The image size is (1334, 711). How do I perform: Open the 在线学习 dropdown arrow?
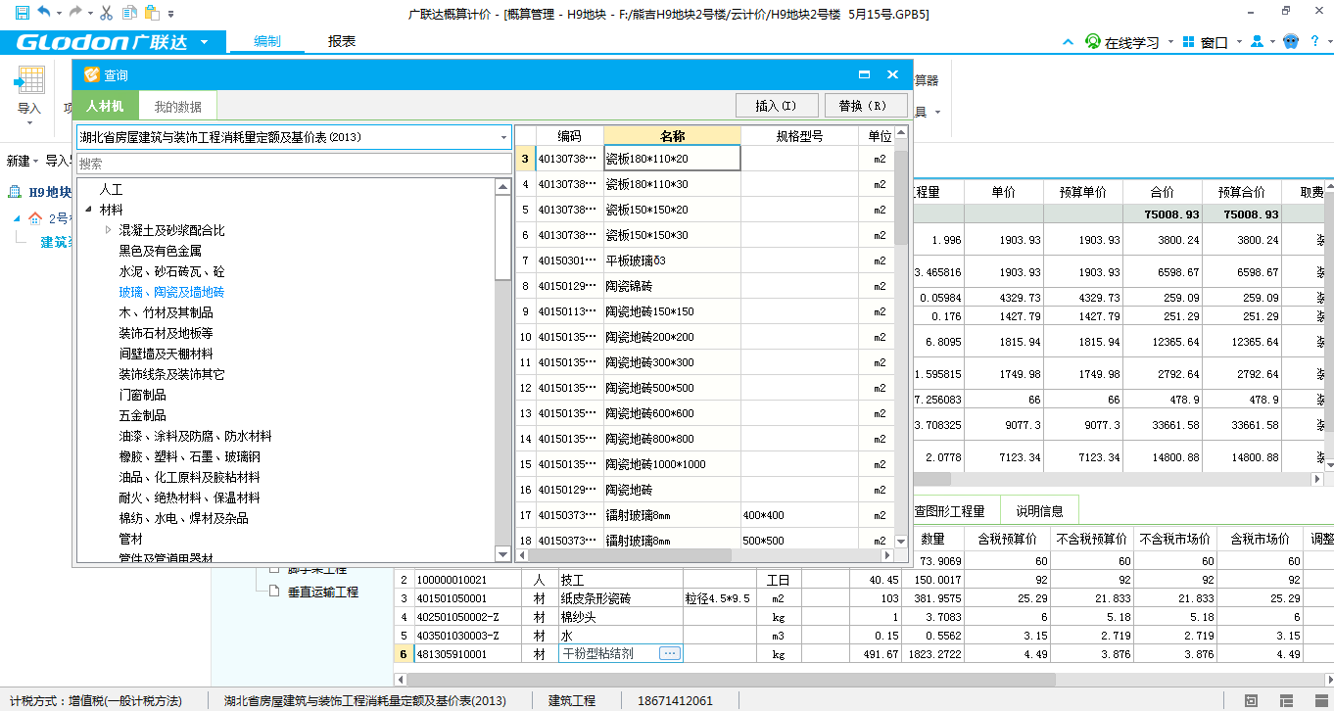1169,42
